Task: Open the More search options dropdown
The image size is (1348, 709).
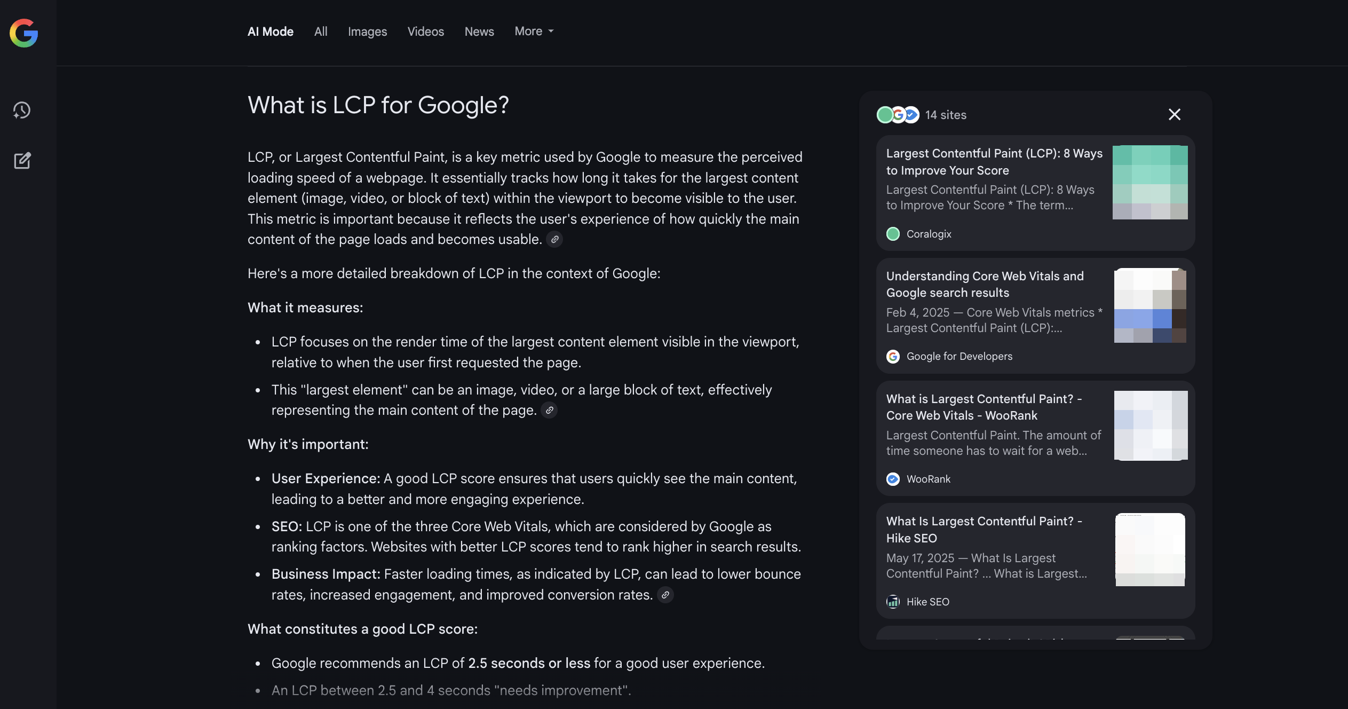Action: coord(533,31)
